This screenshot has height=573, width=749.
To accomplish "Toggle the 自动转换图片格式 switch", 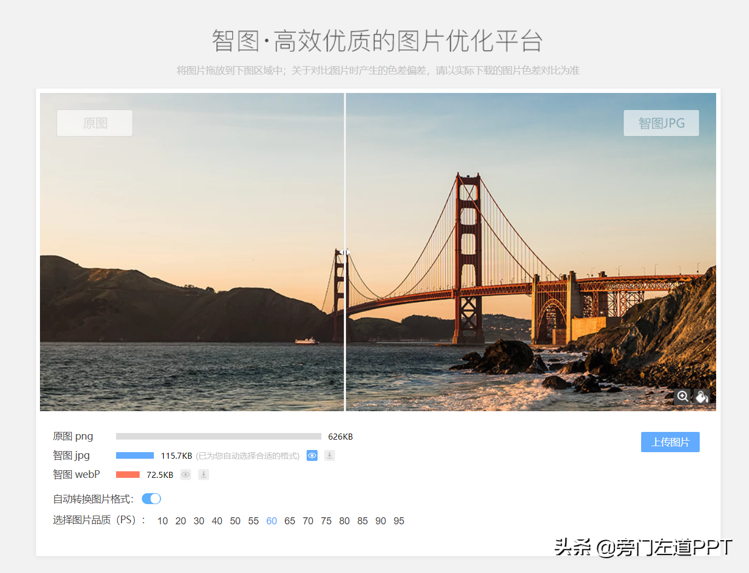I will click(151, 499).
